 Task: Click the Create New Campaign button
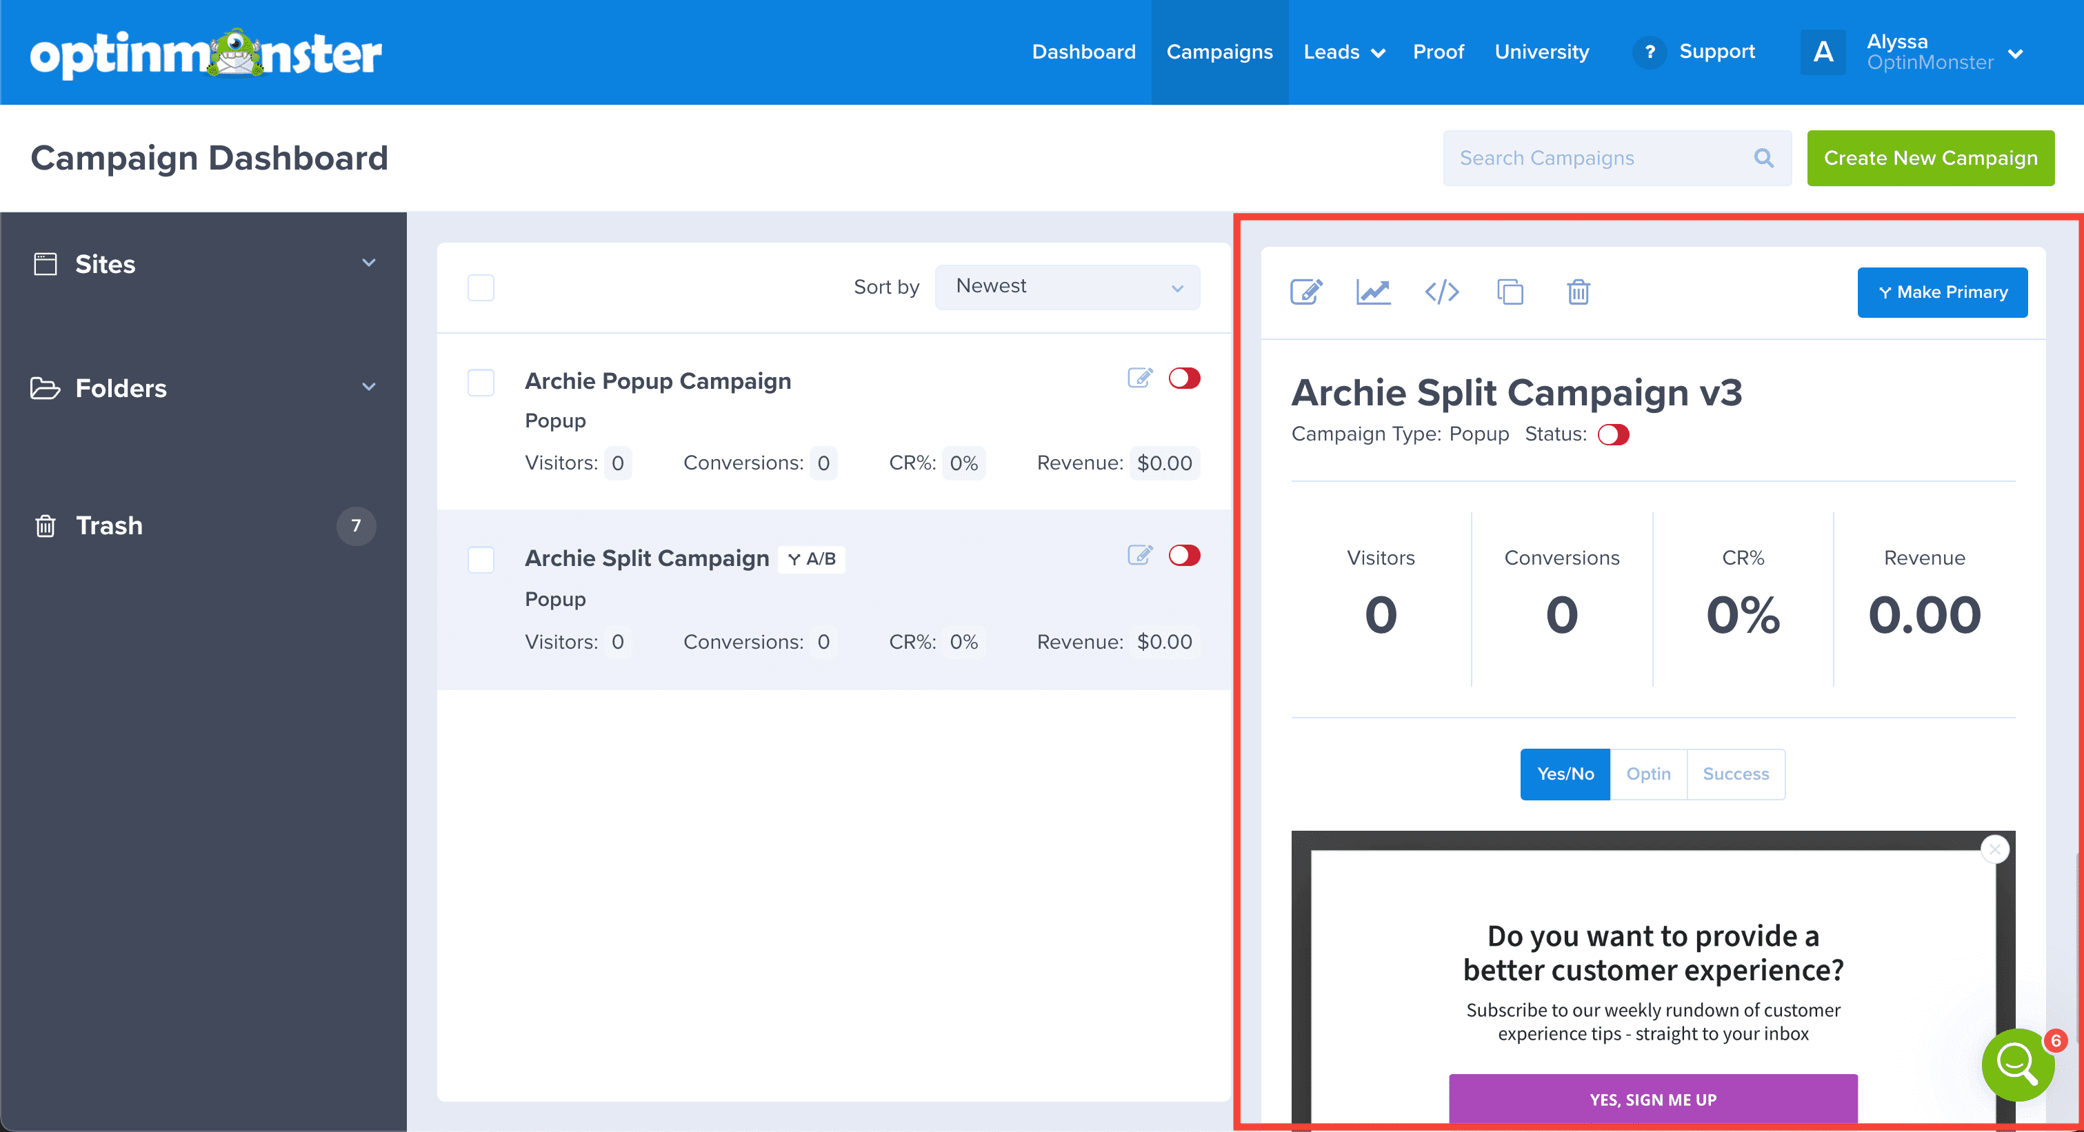tap(1931, 158)
